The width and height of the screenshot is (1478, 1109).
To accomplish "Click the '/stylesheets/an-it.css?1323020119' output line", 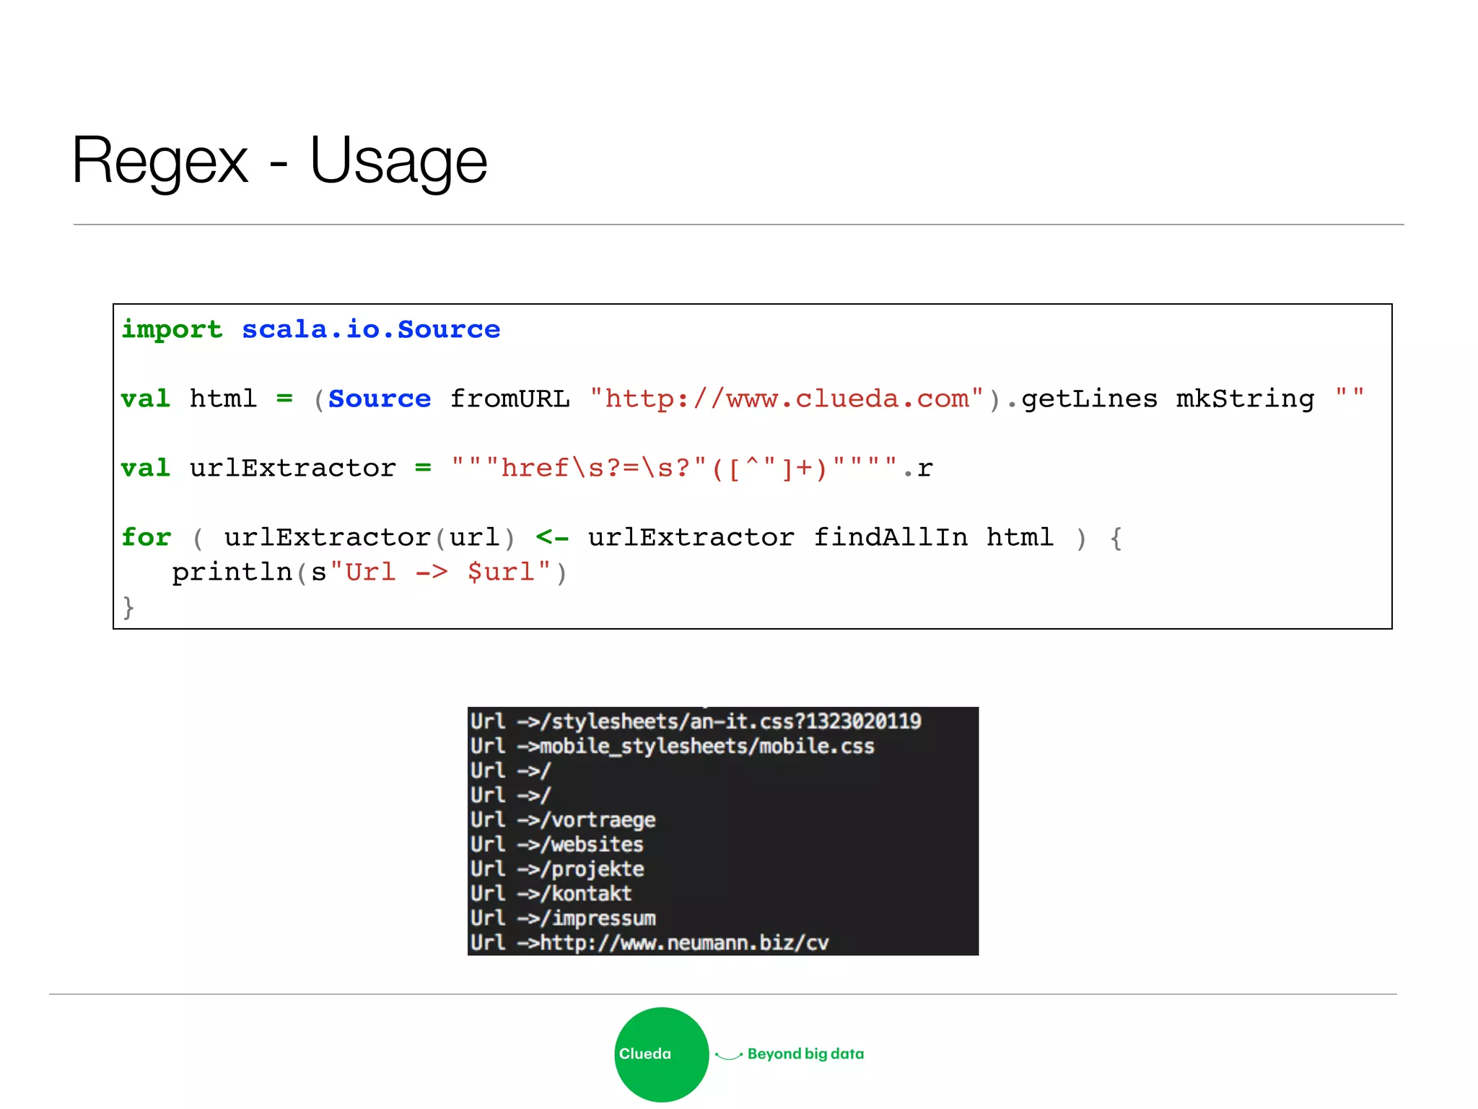I will (696, 721).
